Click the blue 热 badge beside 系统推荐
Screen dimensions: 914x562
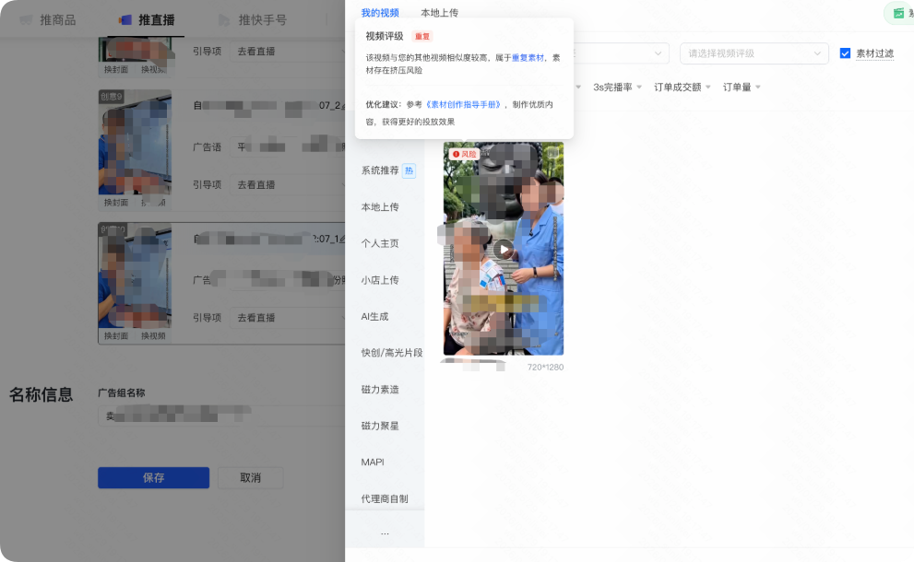tap(410, 170)
